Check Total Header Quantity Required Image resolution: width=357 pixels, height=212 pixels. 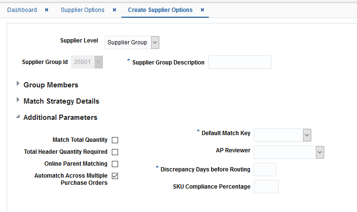[x=115, y=152]
